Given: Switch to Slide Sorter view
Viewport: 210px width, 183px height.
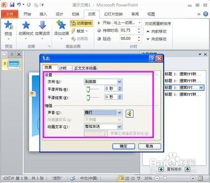Looking at the screenshot, I should pyautogui.click(x=127, y=178).
